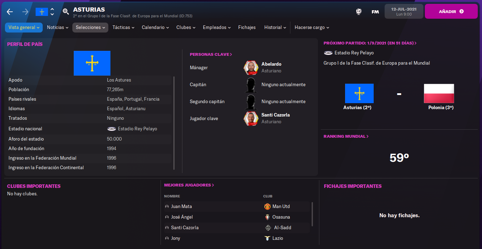The height and width of the screenshot is (249, 482).
Task: Click the country profile scrollbar
Action: (174, 123)
